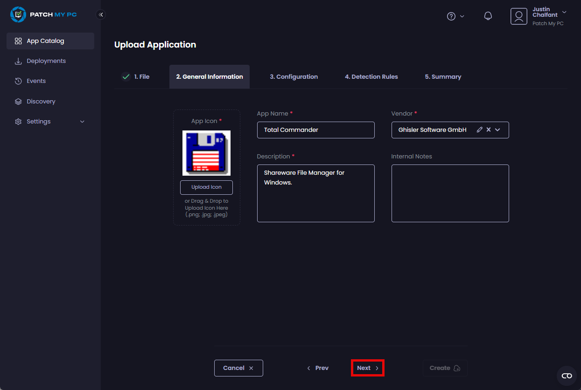Image resolution: width=581 pixels, height=390 pixels.
Task: Collapse the sidebar with double-chevron button
Action: tap(101, 14)
